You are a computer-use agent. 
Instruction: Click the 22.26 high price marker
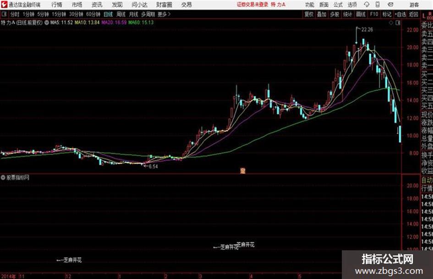click(x=367, y=30)
